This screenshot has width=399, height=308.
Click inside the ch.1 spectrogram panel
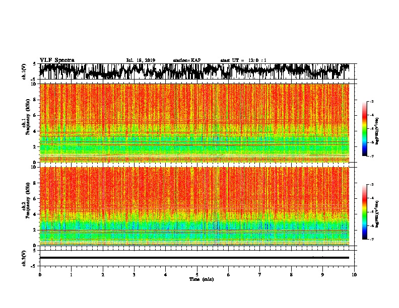pyautogui.click(x=194, y=123)
